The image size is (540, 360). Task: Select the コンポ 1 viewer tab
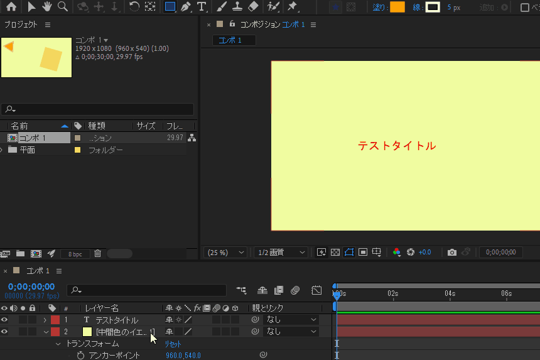(234, 40)
